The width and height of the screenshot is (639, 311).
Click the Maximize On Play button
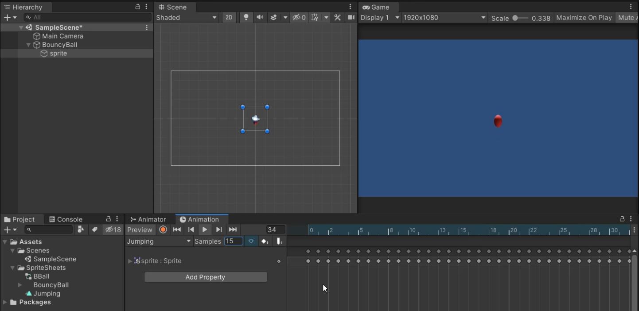584,18
